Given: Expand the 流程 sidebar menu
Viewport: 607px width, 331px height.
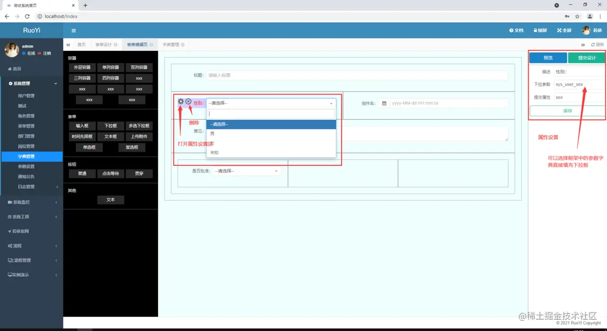Looking at the screenshot, I should pos(31,245).
